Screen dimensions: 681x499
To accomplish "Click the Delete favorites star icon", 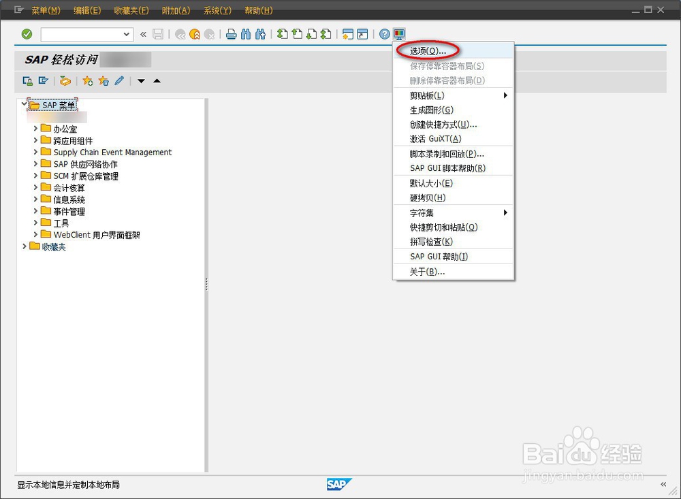I will (x=104, y=81).
